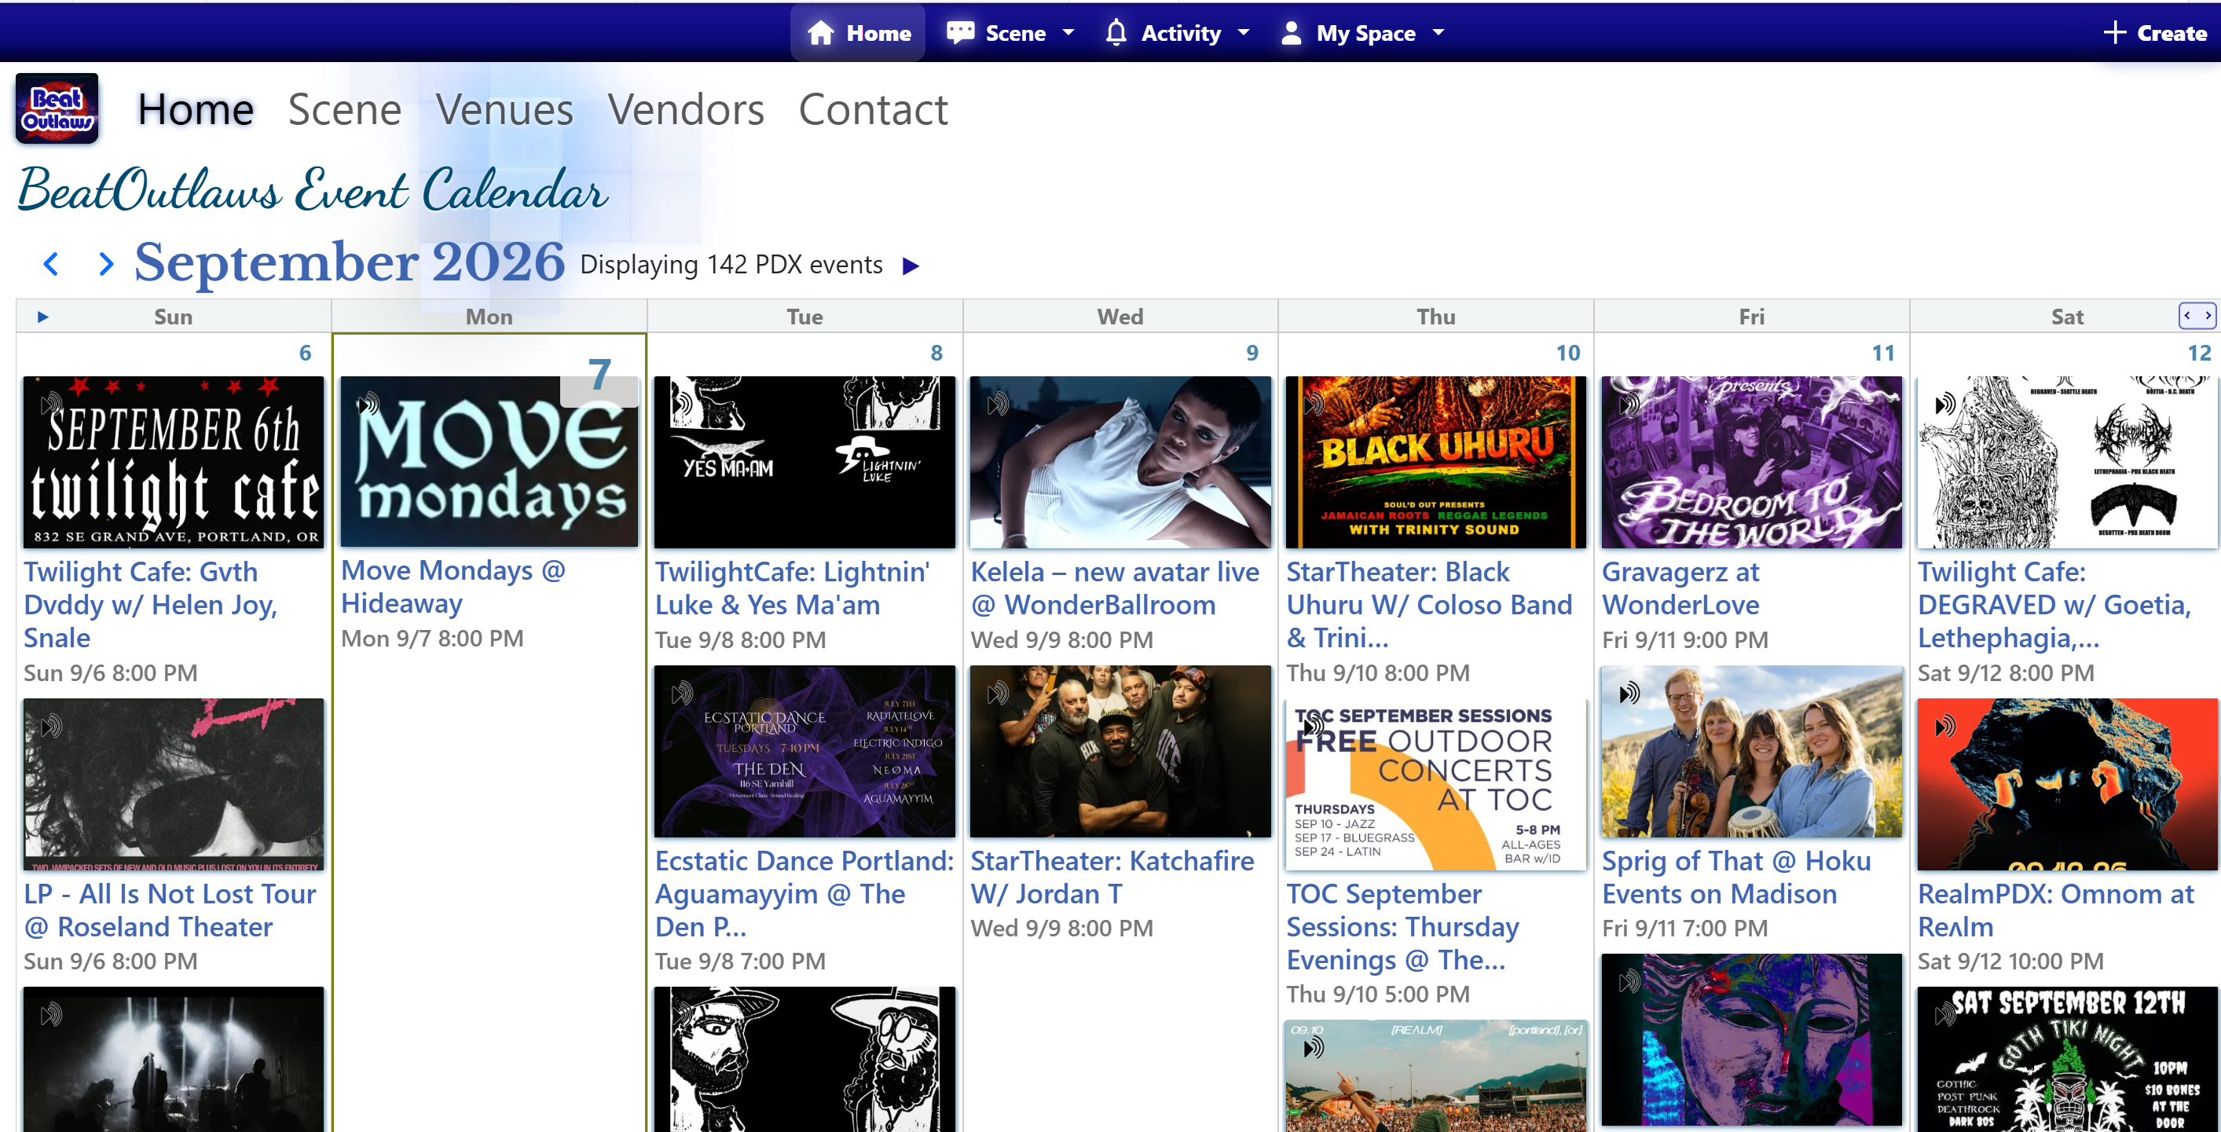2221x1132 pixels.
Task: Click the Activity bell icon
Action: click(x=1116, y=33)
